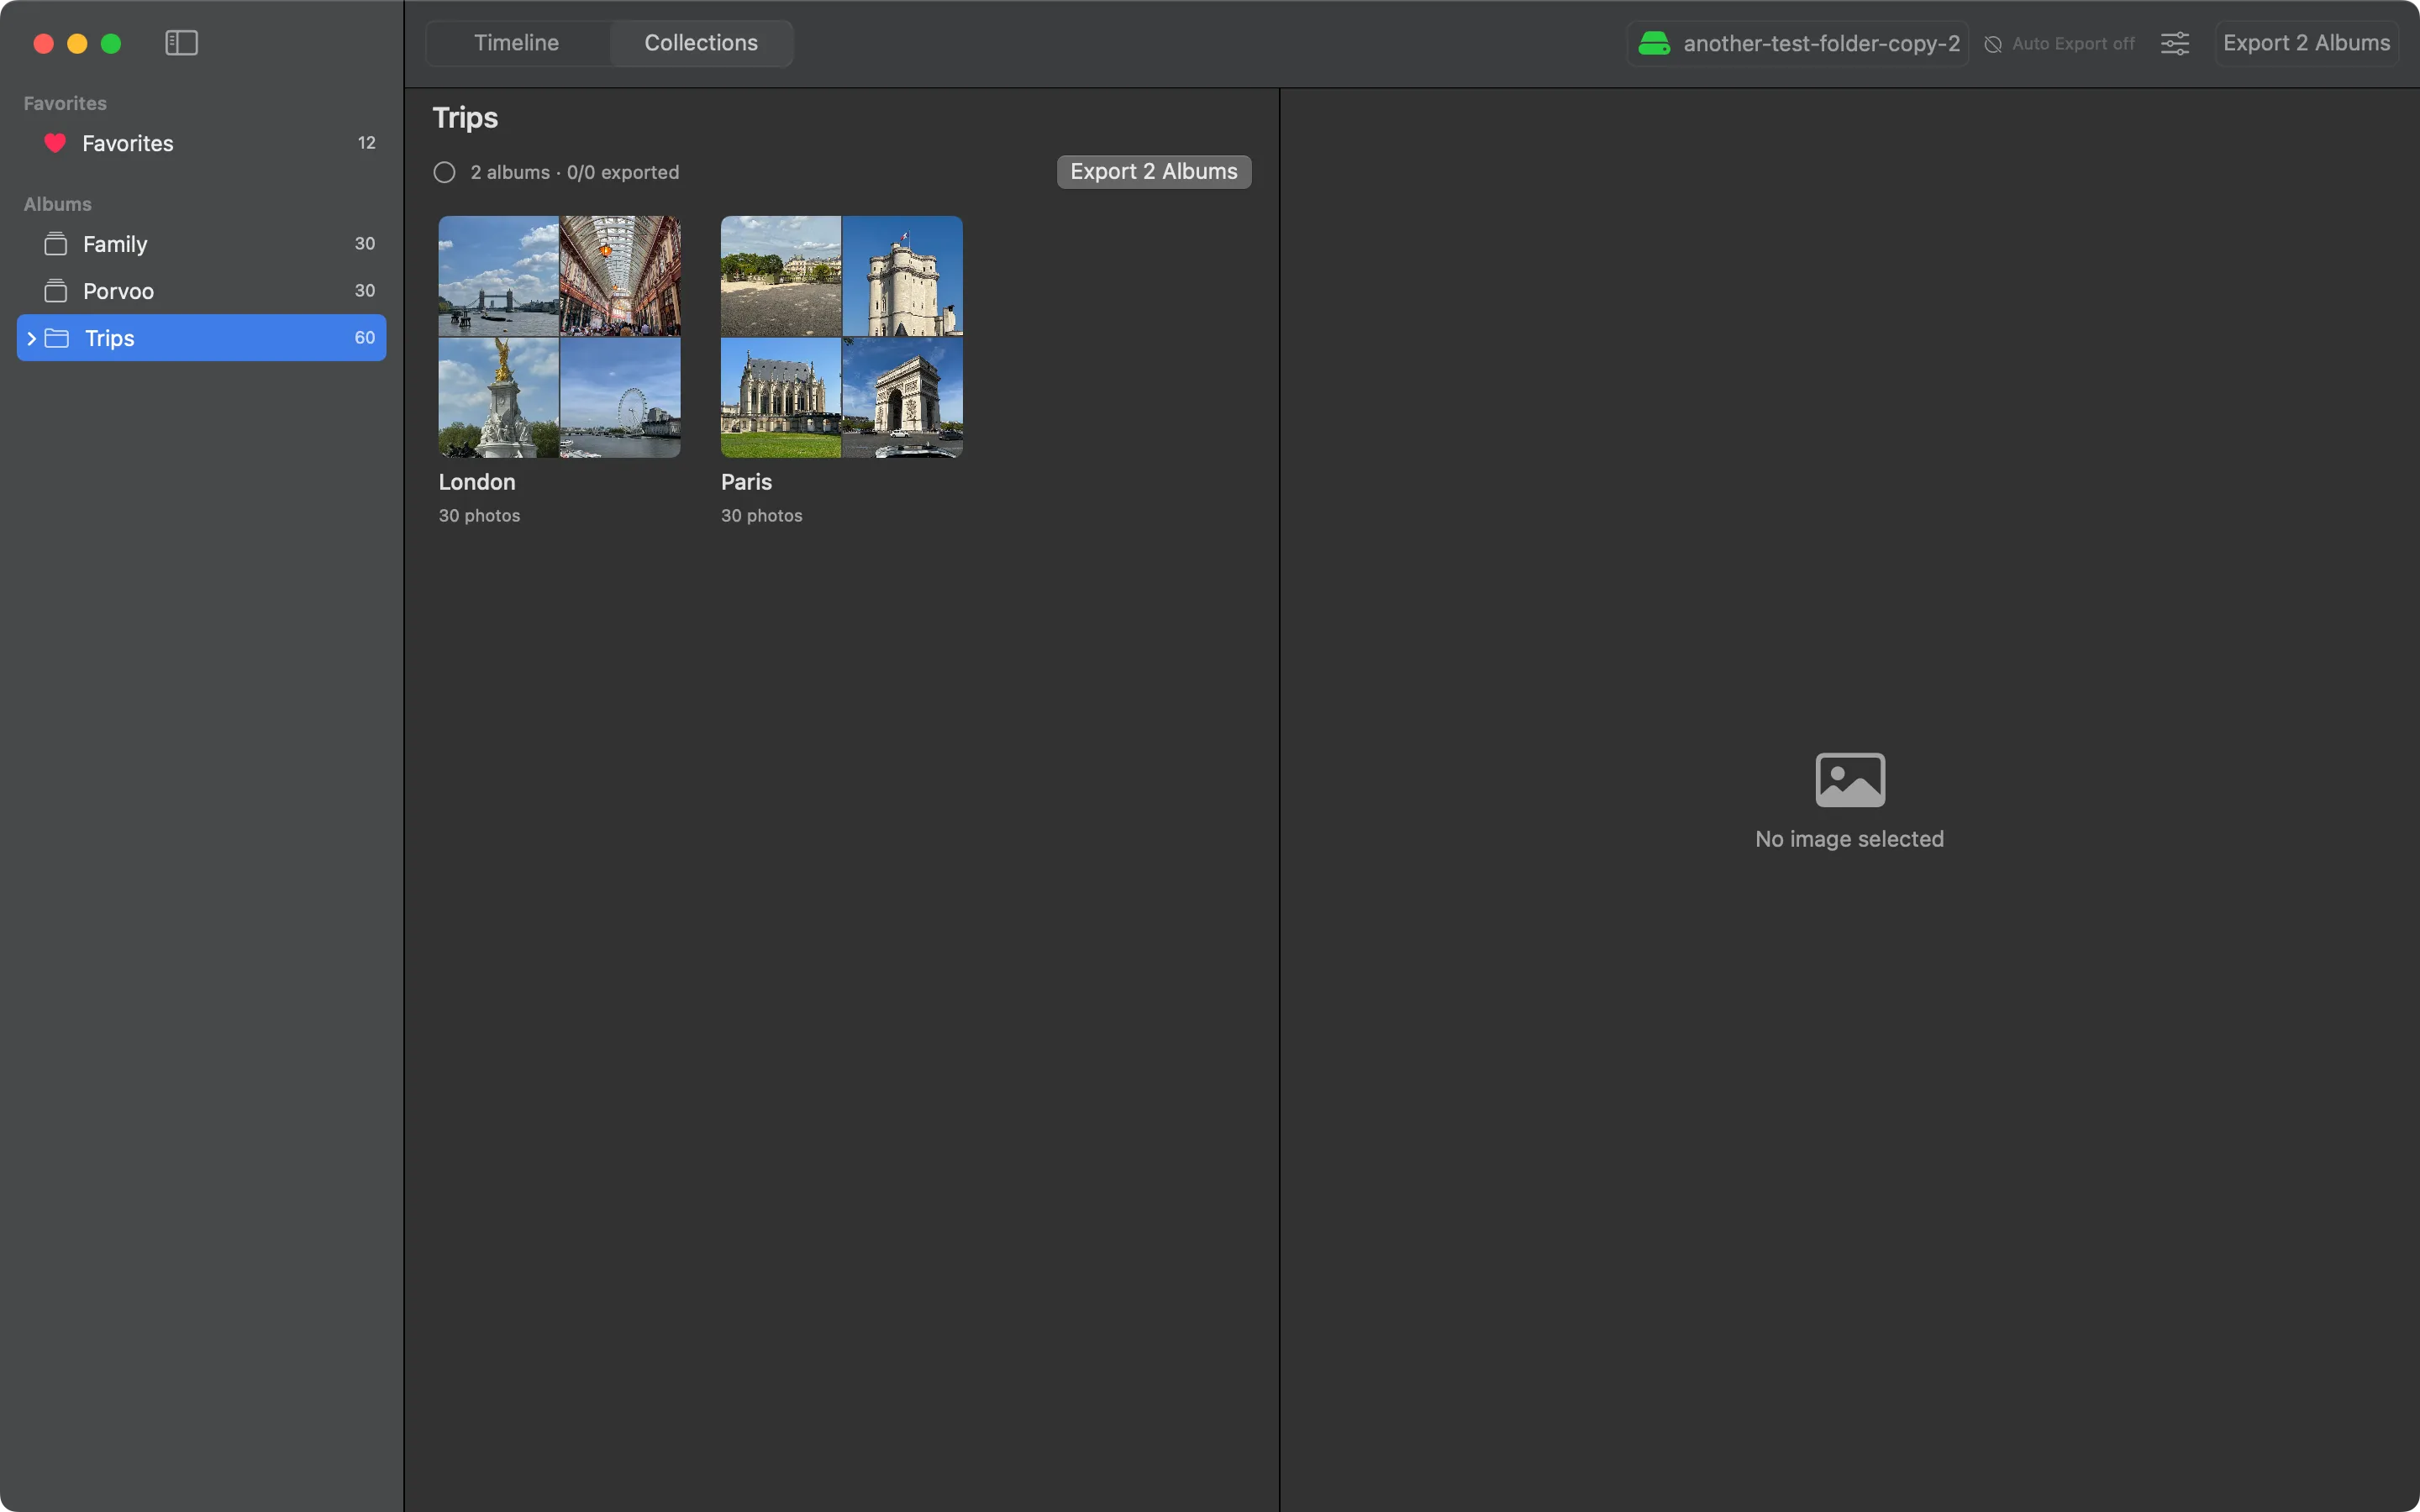The height and width of the screenshot is (1512, 2420).
Task: Select the Family album row
Action: [201, 244]
